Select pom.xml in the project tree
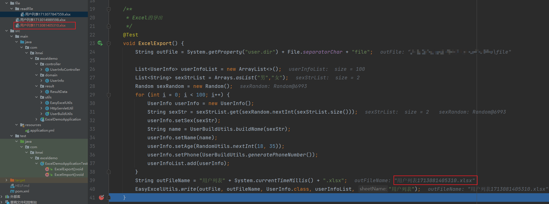The width and height of the screenshot is (549, 204). 44,191
